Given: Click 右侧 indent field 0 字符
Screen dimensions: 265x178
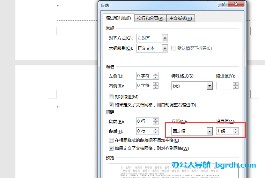Looking at the screenshot, I should [x=145, y=86].
